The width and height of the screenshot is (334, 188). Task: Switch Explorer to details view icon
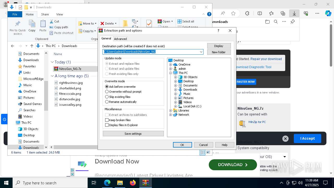[202, 152]
